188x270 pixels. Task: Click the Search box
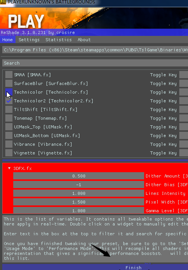(x=95, y=63)
